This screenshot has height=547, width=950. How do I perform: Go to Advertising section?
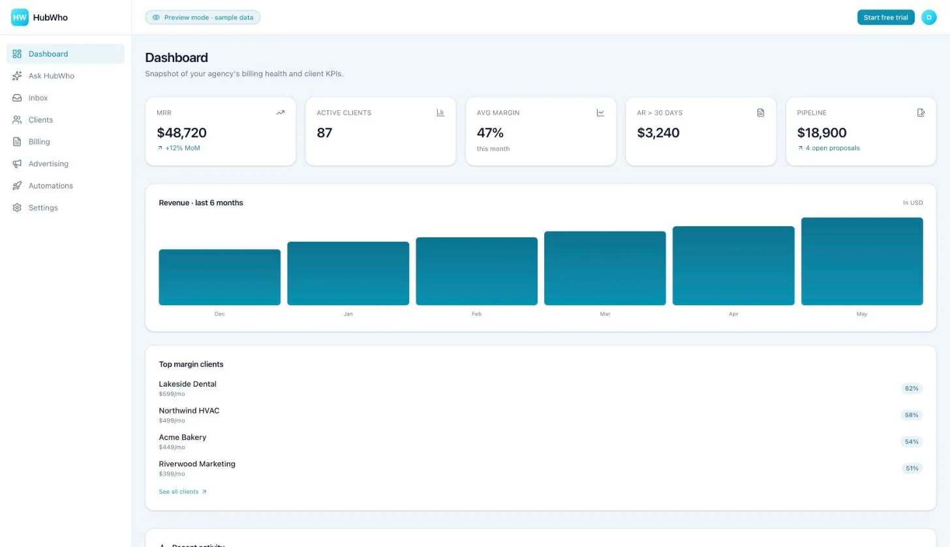(65, 164)
